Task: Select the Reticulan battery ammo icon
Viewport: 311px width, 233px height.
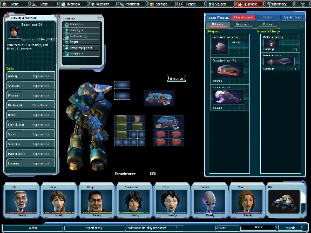Action: 271,43
